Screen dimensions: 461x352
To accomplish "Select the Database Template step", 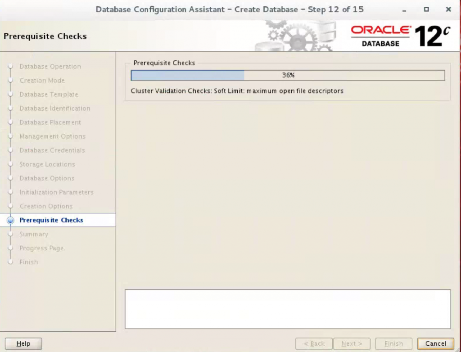I will [x=49, y=95].
